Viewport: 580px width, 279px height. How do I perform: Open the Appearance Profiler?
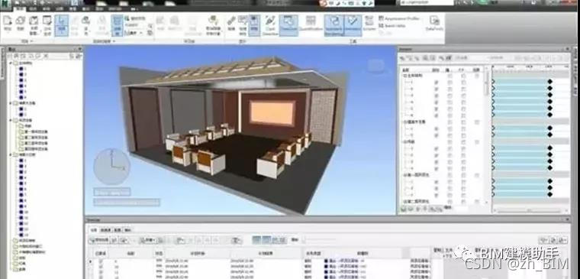pyautogui.click(x=399, y=18)
